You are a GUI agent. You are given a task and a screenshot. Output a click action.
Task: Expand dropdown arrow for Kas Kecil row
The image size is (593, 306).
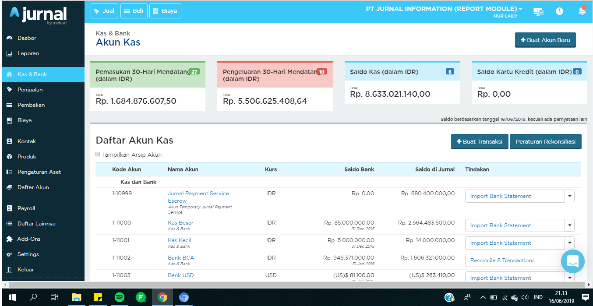569,243
